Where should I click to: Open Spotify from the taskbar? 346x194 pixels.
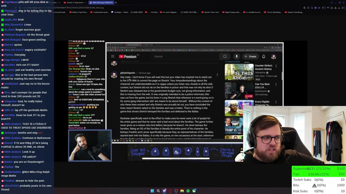click(188, 191)
